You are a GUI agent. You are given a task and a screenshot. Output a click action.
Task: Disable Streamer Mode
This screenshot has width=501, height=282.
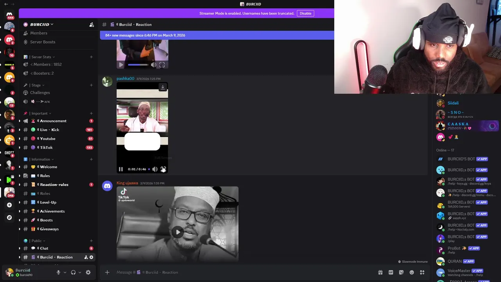coord(305,13)
